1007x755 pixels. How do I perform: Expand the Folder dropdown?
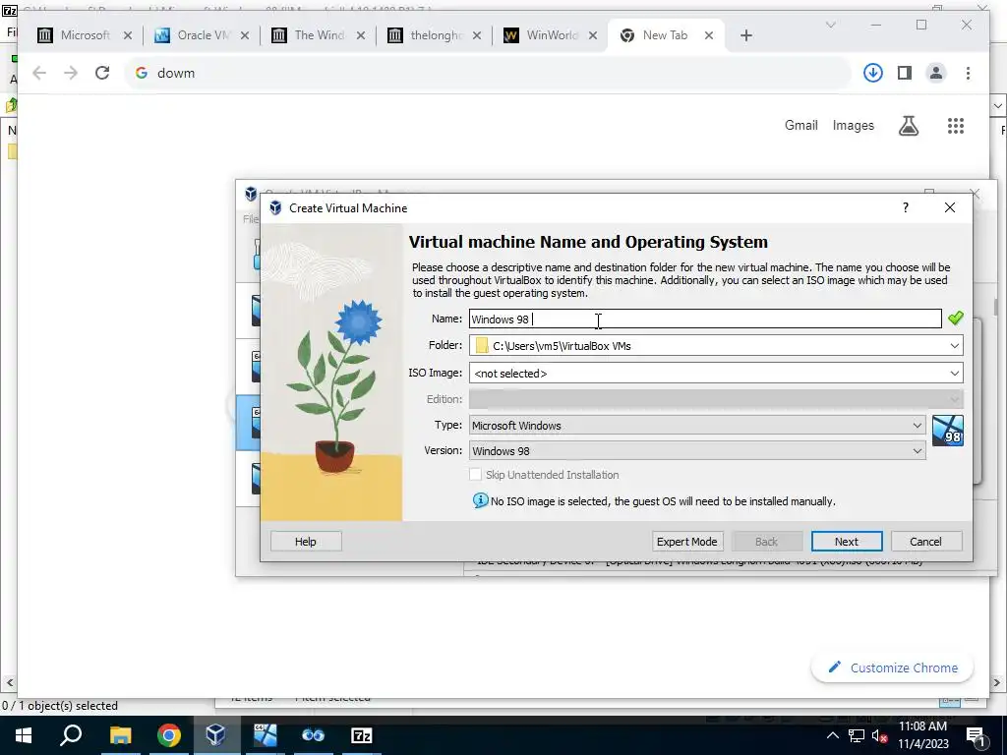954,345
